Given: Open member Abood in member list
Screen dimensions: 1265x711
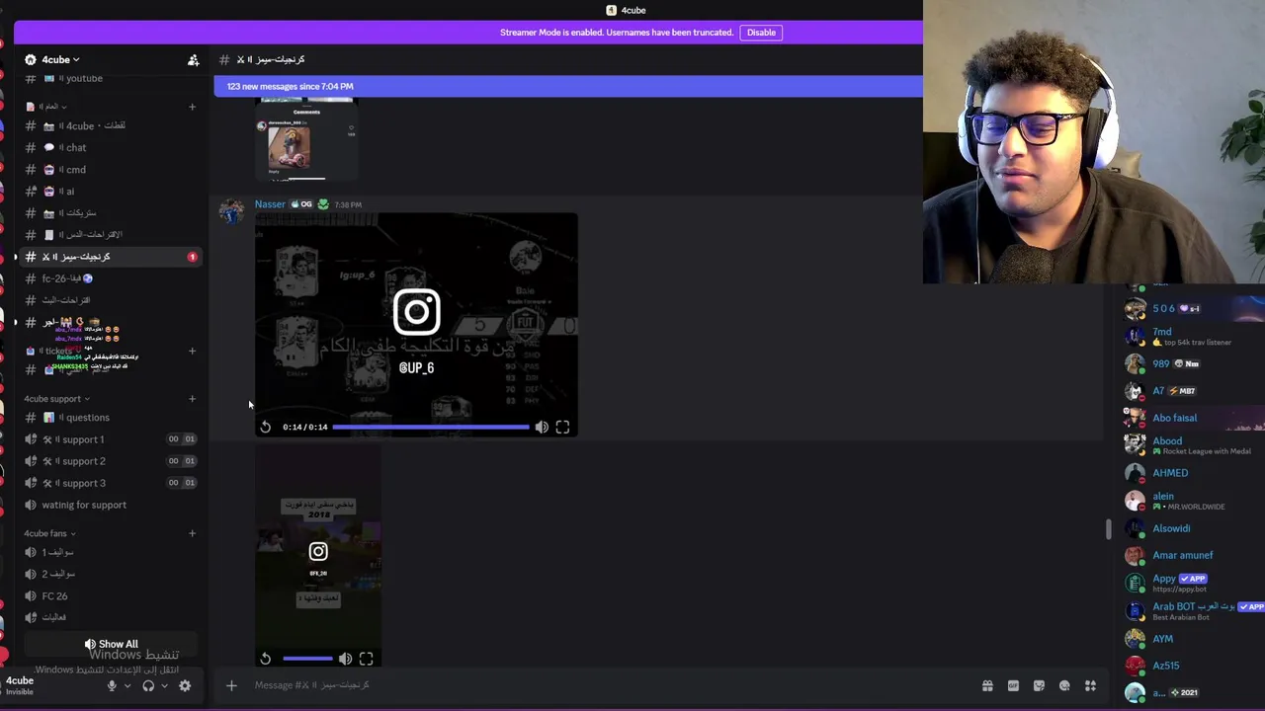Looking at the screenshot, I should 1191,445.
